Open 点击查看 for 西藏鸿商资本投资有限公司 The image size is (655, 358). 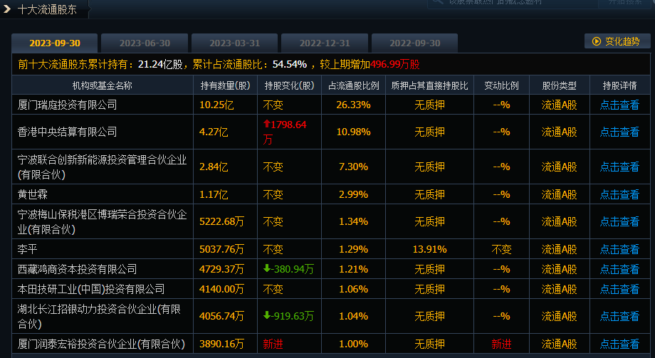pyautogui.click(x=619, y=269)
